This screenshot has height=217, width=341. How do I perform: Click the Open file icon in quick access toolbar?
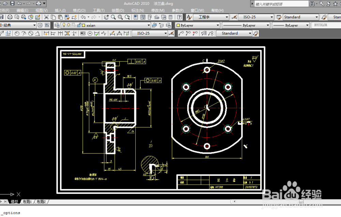tap(5, 3)
